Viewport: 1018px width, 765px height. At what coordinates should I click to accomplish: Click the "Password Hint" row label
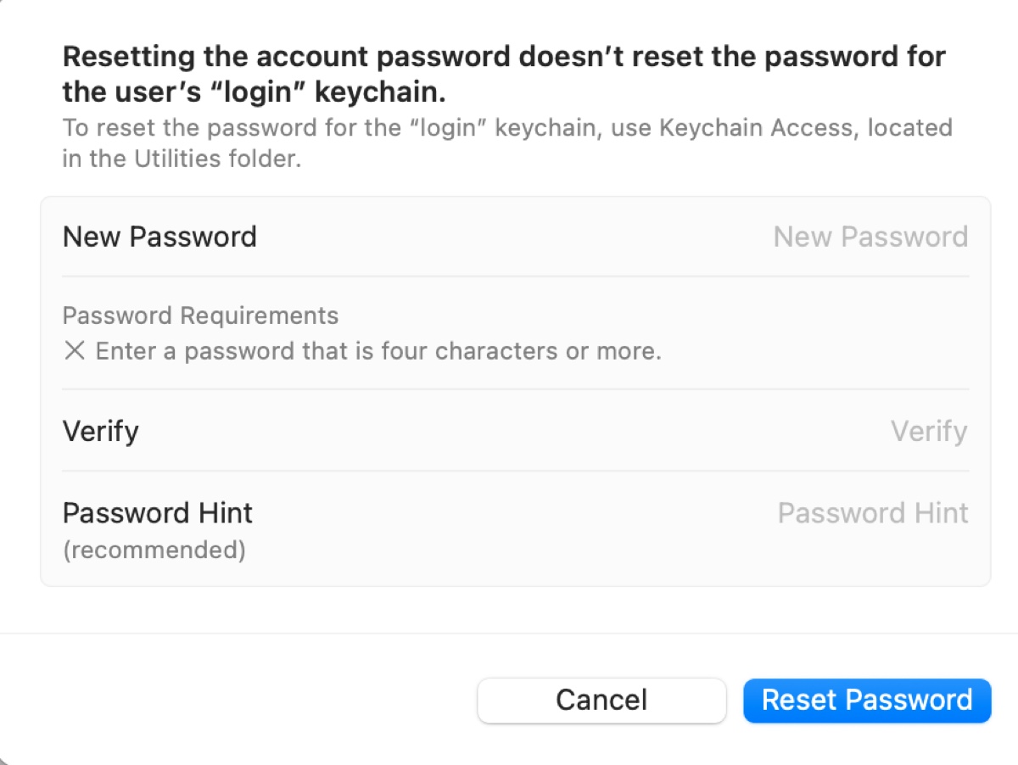pos(158,513)
